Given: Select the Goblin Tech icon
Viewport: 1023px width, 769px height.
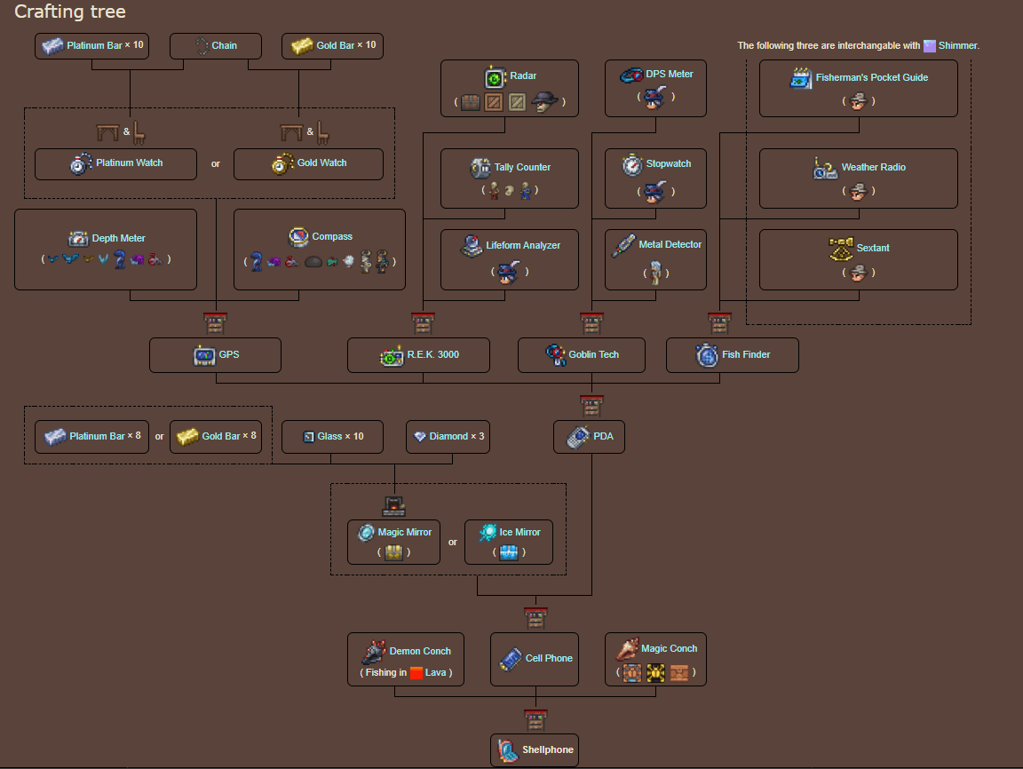Looking at the screenshot, I should click(556, 355).
